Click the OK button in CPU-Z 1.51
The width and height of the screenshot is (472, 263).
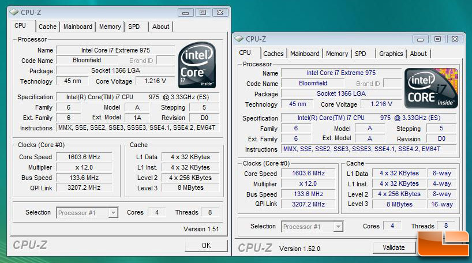coord(206,246)
